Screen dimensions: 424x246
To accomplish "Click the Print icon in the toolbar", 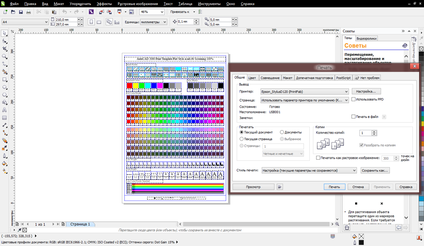I will (x=28, y=12).
